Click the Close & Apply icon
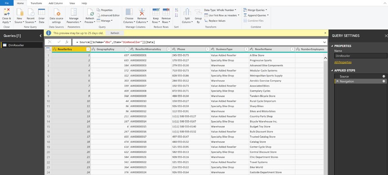The image size is (388, 175). [6, 12]
